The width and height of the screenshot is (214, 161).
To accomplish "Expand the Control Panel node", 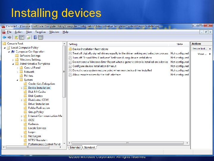I will coord(18,68).
